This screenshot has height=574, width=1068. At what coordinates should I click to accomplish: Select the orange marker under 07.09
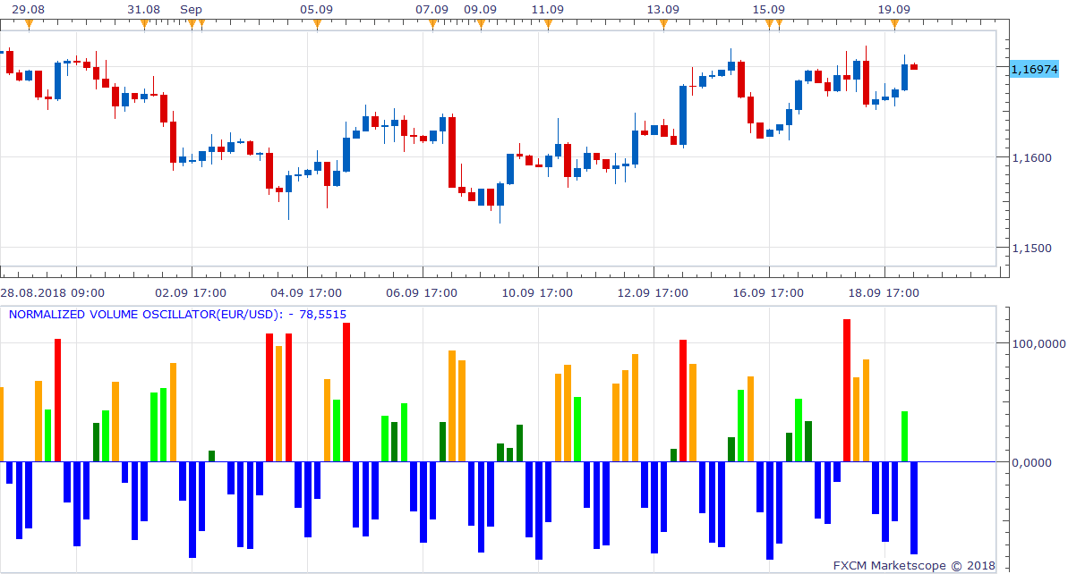(x=433, y=24)
